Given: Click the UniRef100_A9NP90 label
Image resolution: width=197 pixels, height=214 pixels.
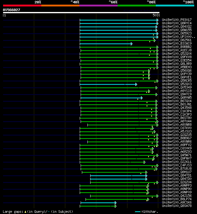Looking at the screenshot, I should [177, 189].
